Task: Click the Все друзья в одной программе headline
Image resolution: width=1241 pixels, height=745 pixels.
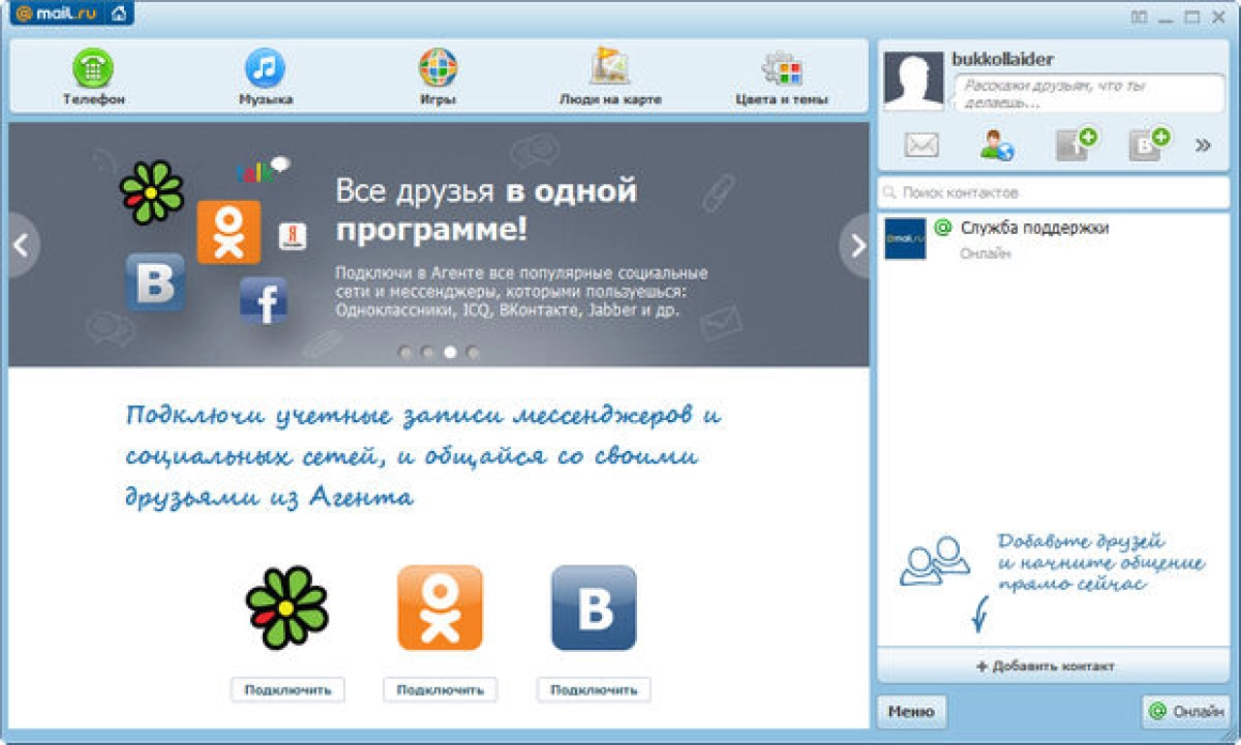Action: 487,210
